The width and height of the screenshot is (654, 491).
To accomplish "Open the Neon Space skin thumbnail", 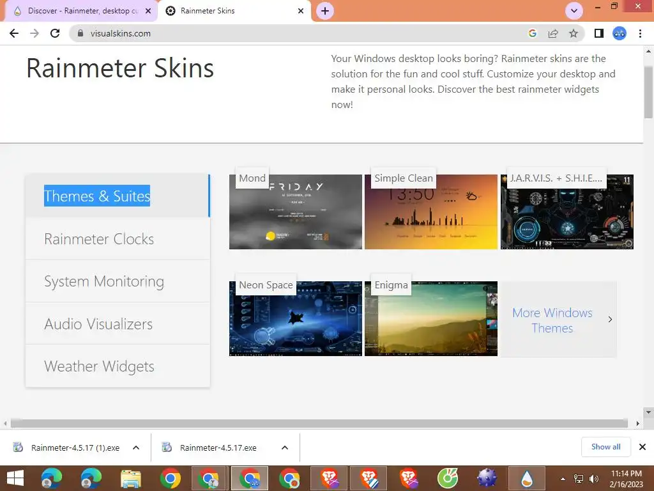I will (x=295, y=318).
